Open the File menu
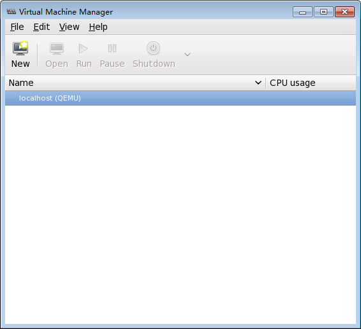Image resolution: width=361 pixels, height=329 pixels. (17, 27)
